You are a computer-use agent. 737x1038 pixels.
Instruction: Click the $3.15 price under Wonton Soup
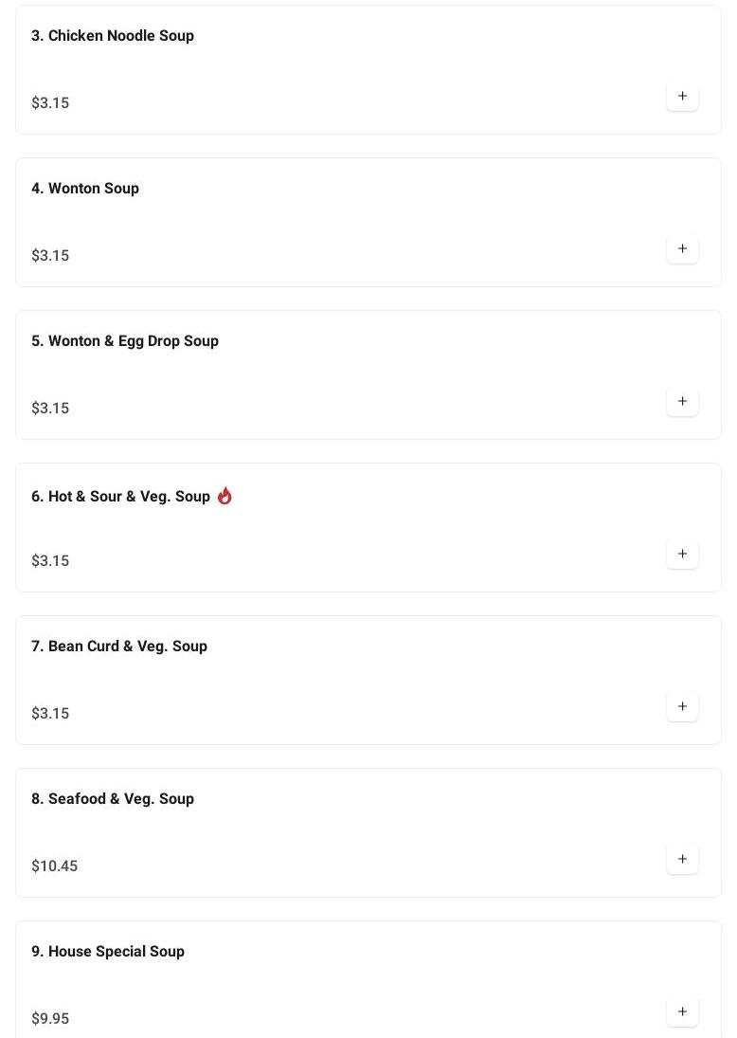tap(50, 256)
